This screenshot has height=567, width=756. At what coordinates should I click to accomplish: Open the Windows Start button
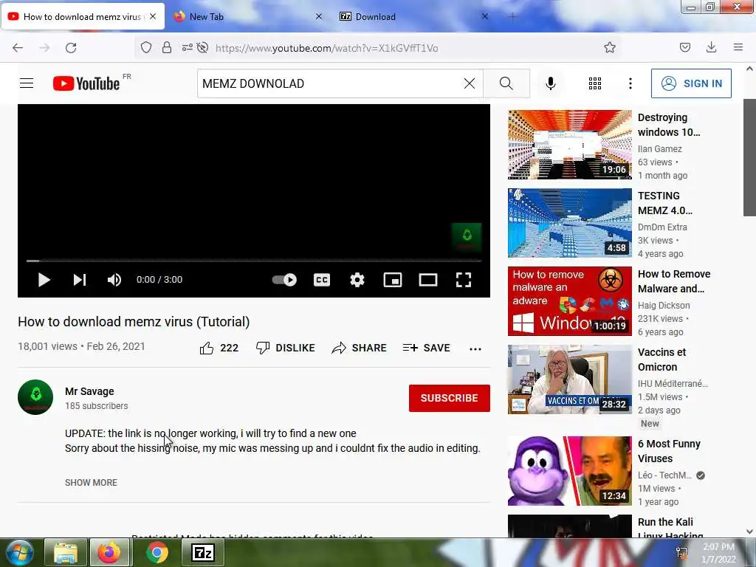pos(19,552)
